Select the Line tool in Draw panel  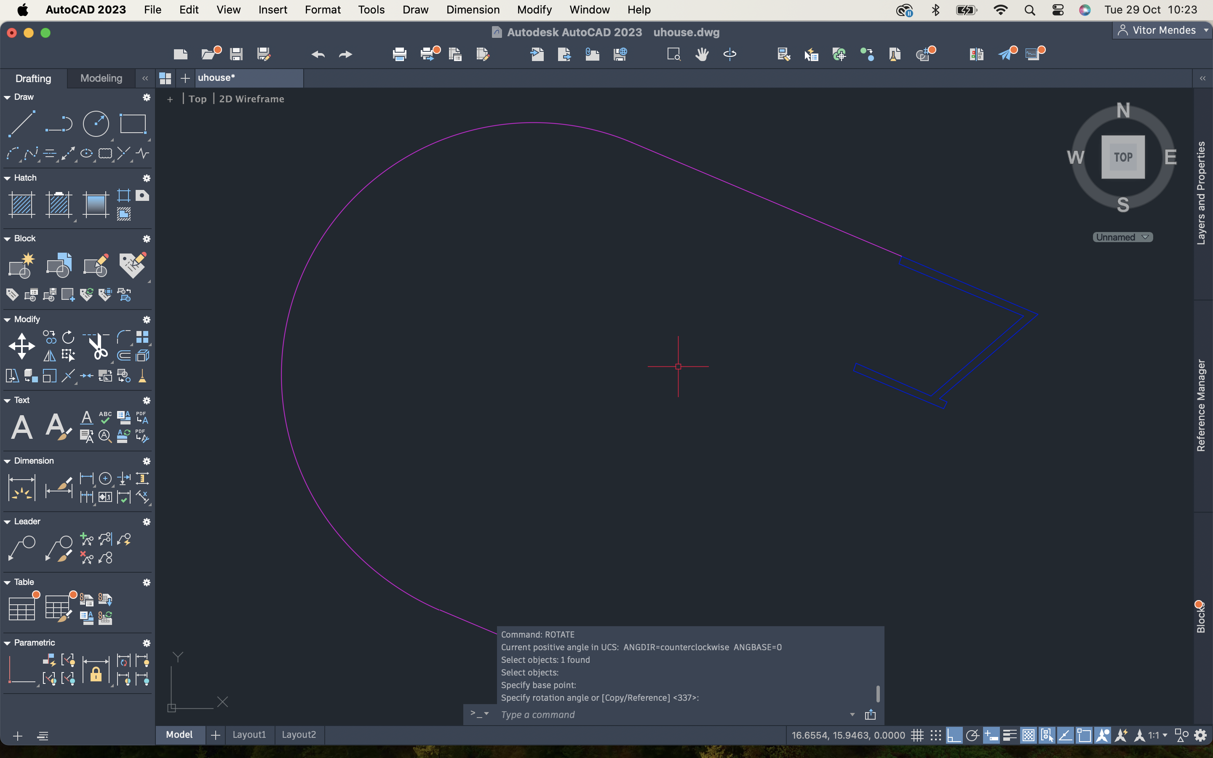tap(21, 123)
